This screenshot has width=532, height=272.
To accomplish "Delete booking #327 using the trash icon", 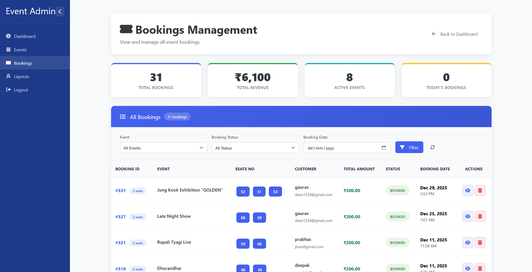I will pyautogui.click(x=480, y=216).
